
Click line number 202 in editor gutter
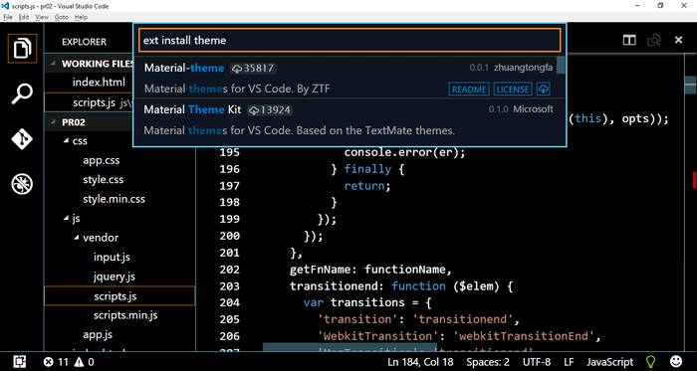(x=229, y=270)
